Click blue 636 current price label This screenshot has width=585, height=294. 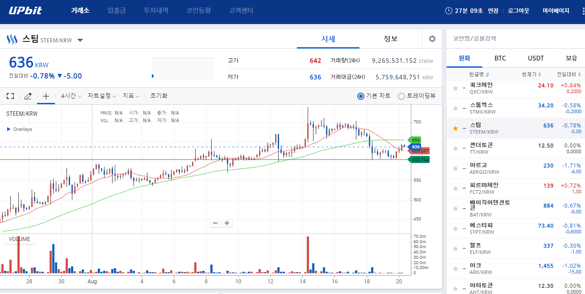tap(415, 147)
